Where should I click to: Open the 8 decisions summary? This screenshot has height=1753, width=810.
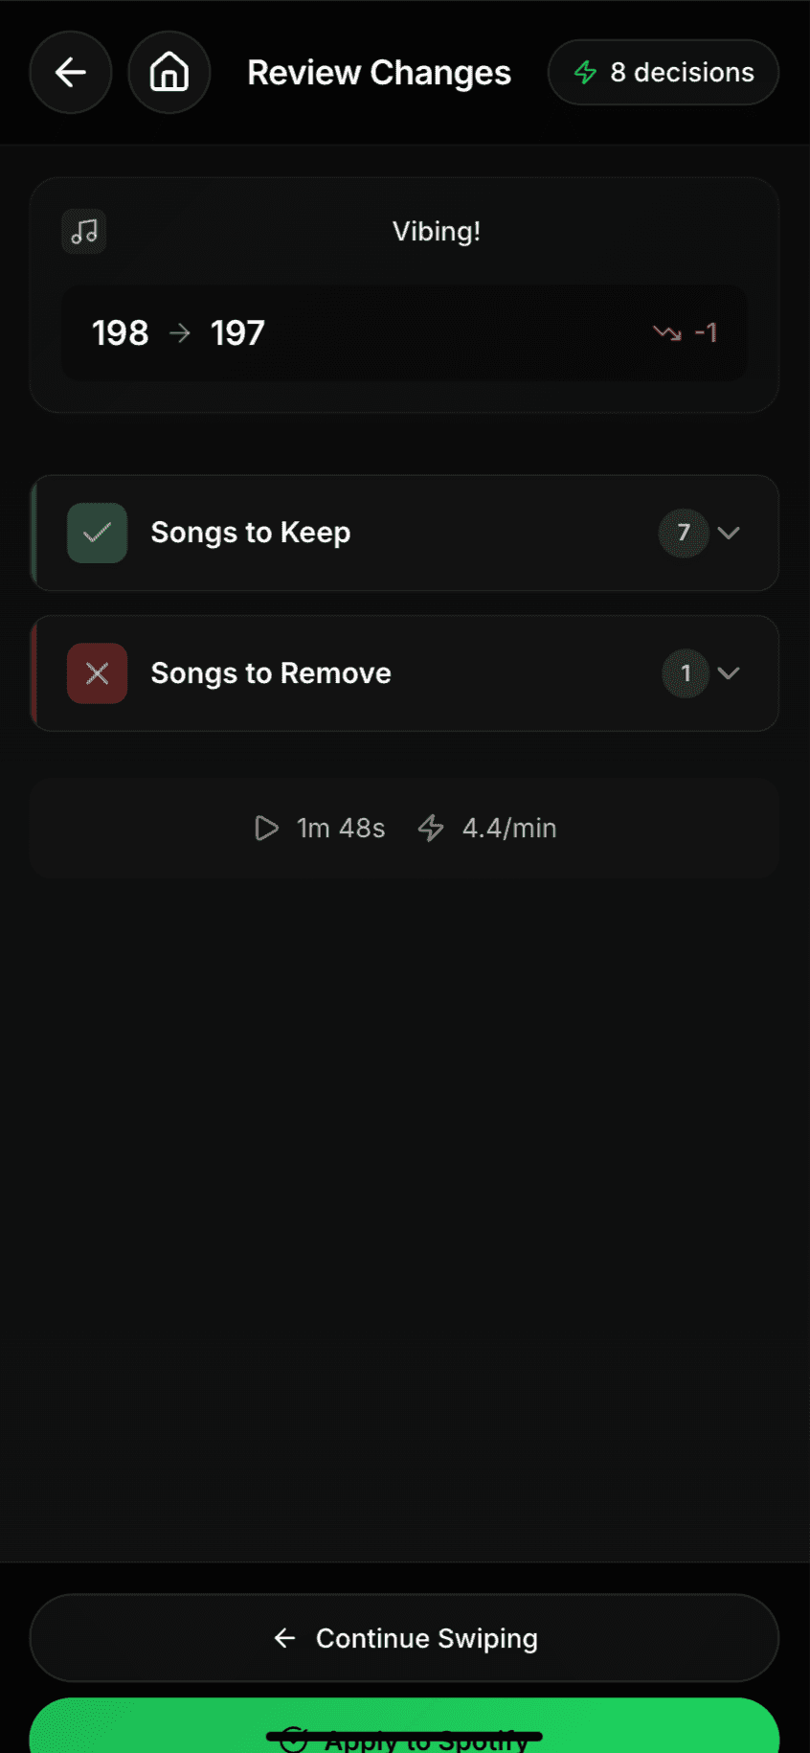(x=663, y=72)
